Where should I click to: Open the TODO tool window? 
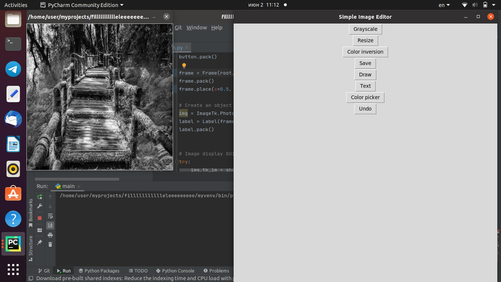click(x=138, y=271)
